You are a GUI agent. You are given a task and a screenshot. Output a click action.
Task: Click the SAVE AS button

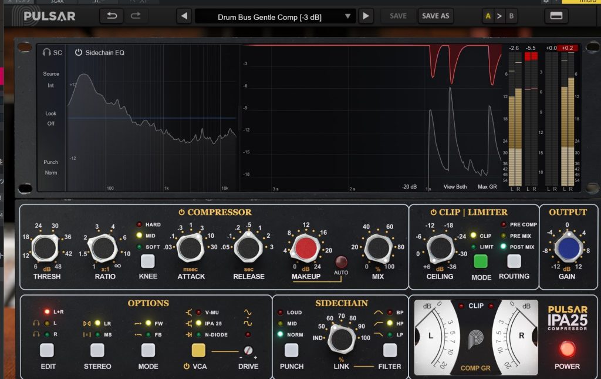coord(435,16)
